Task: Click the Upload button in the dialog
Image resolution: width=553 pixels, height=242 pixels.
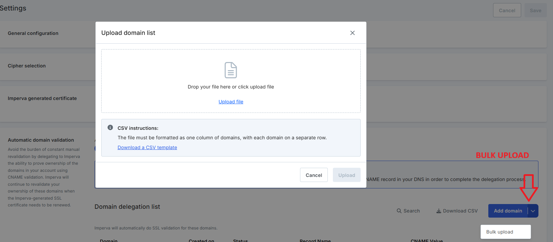Action: [346, 175]
